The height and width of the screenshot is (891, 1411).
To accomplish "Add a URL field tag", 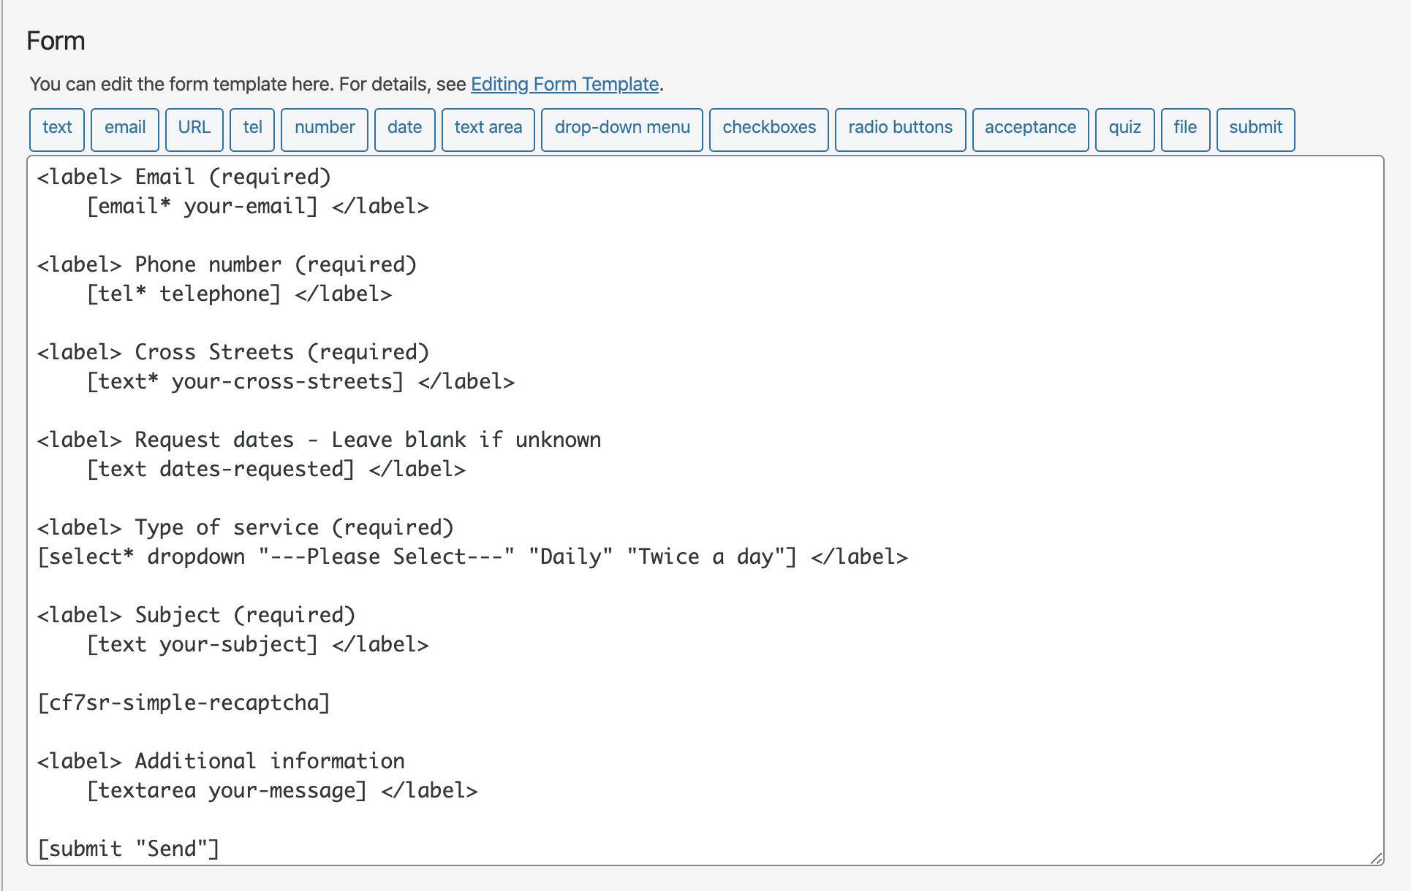I will (194, 129).
